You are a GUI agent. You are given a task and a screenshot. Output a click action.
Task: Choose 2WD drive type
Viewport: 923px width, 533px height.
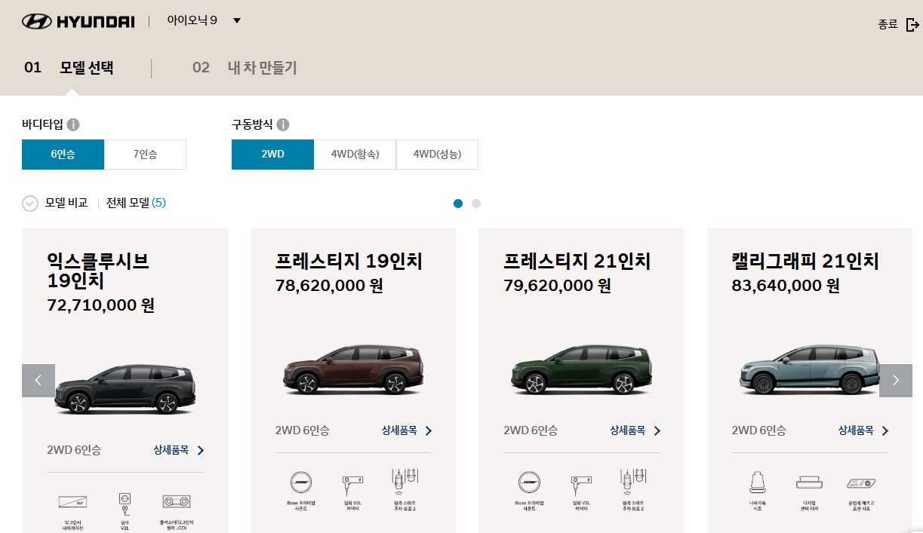pos(272,155)
